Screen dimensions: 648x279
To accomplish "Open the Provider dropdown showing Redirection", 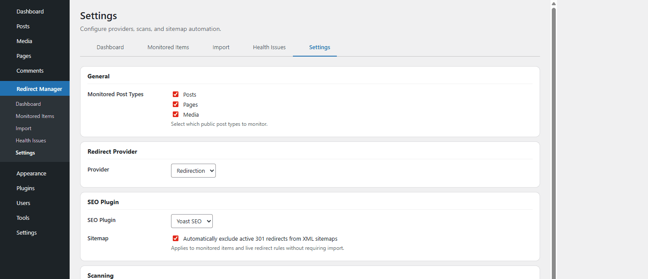I will tap(193, 171).
